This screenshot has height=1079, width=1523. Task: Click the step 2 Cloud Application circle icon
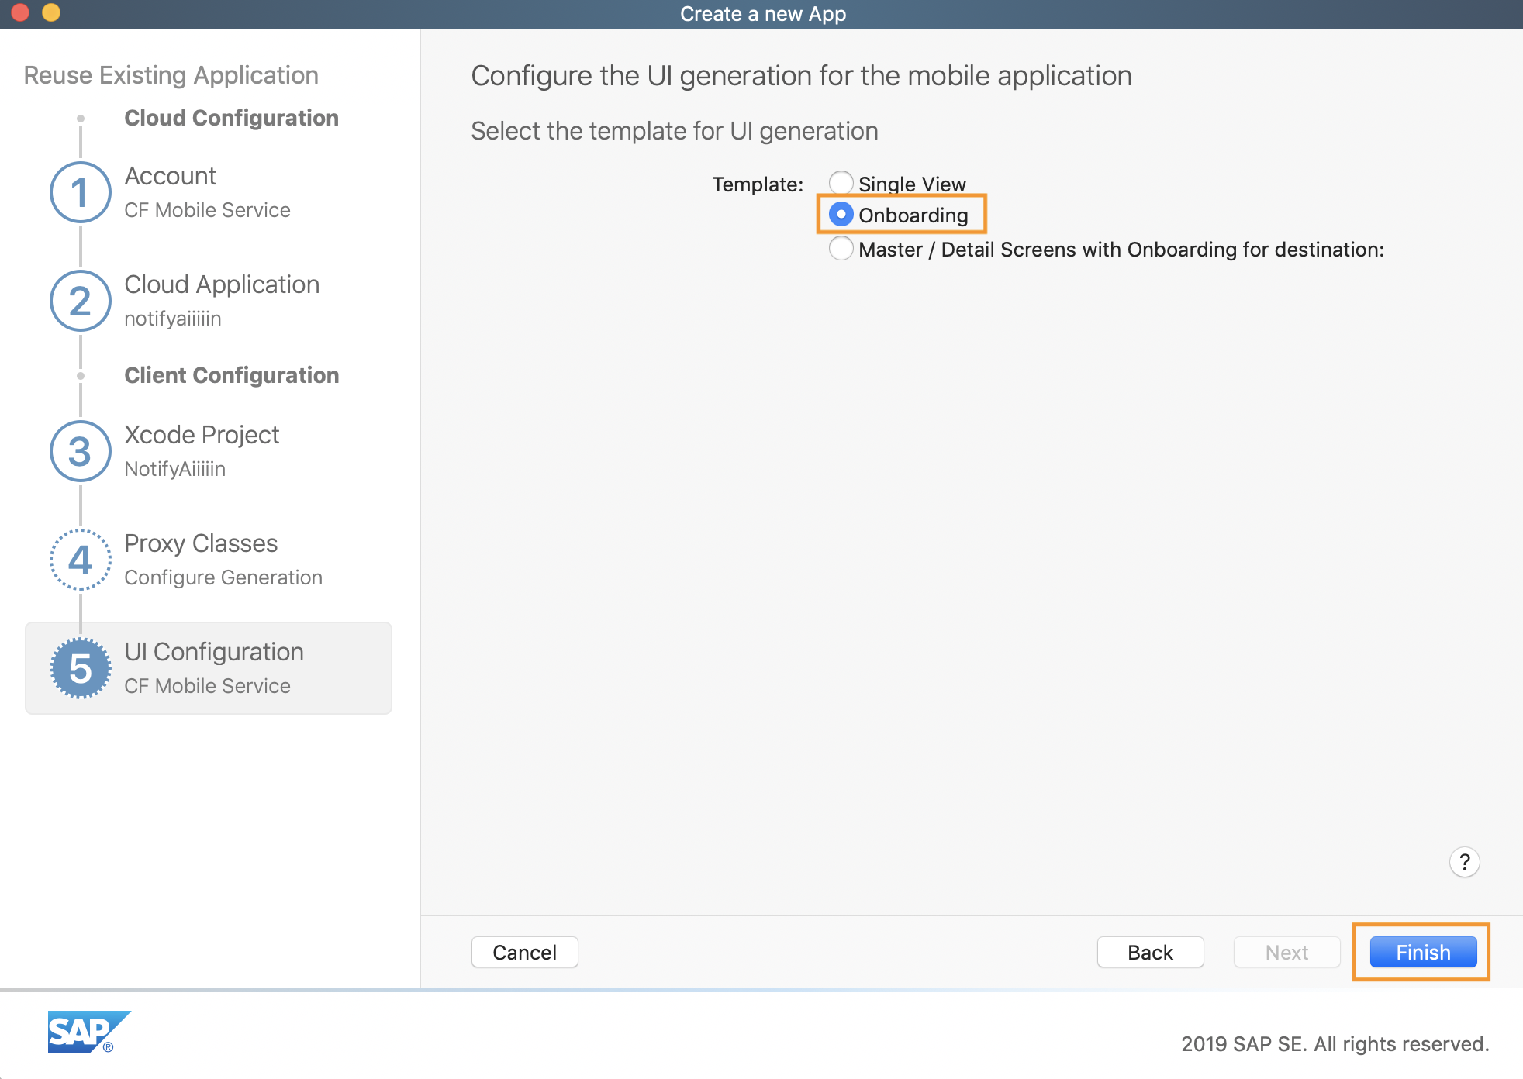tap(81, 301)
